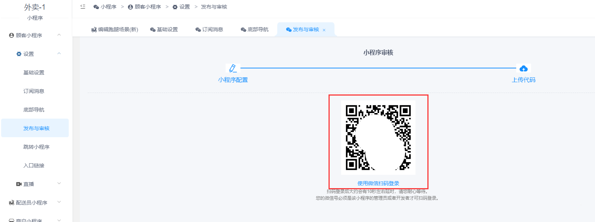Collapse the 设置 sidebar submenu
Image resolution: width=595 pixels, height=222 pixels.
click(59, 54)
